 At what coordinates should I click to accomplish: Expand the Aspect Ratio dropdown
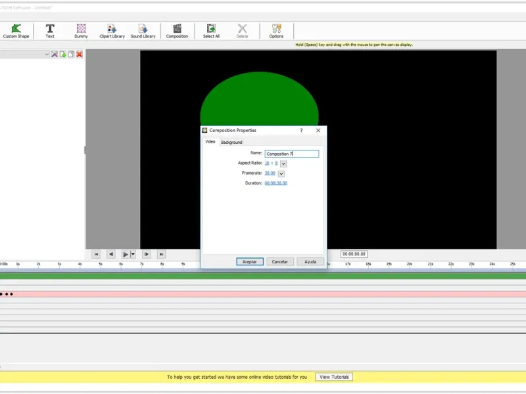[283, 164]
